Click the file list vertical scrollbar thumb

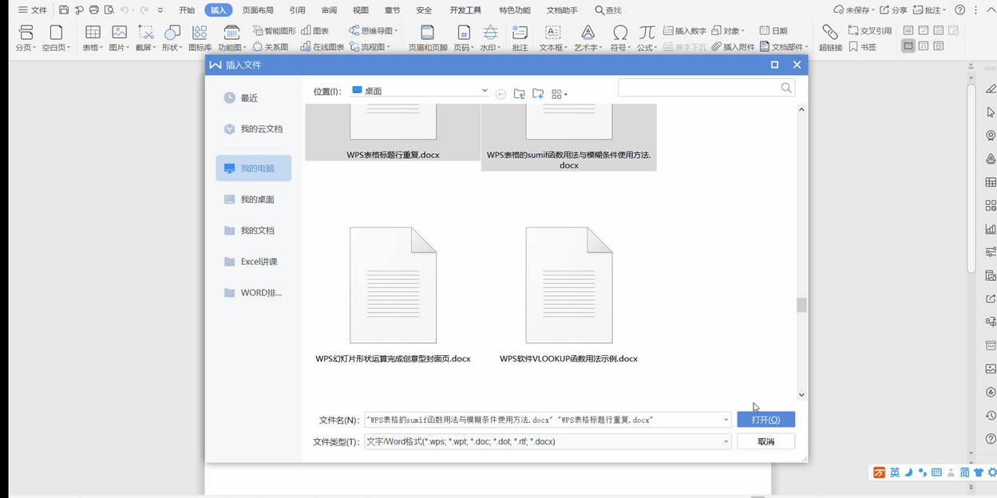coord(801,305)
